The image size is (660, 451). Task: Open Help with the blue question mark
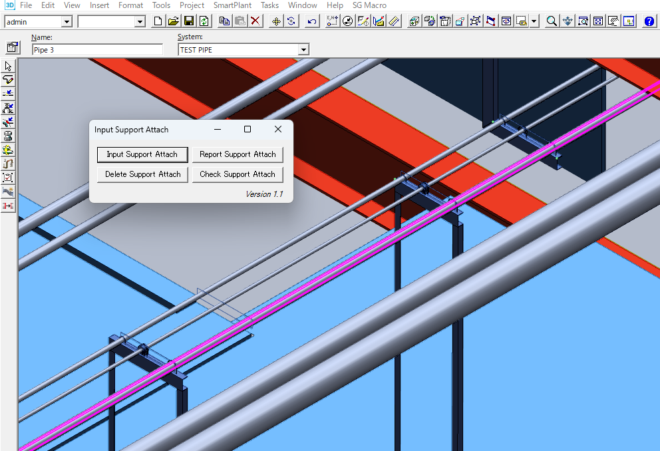[x=649, y=21]
